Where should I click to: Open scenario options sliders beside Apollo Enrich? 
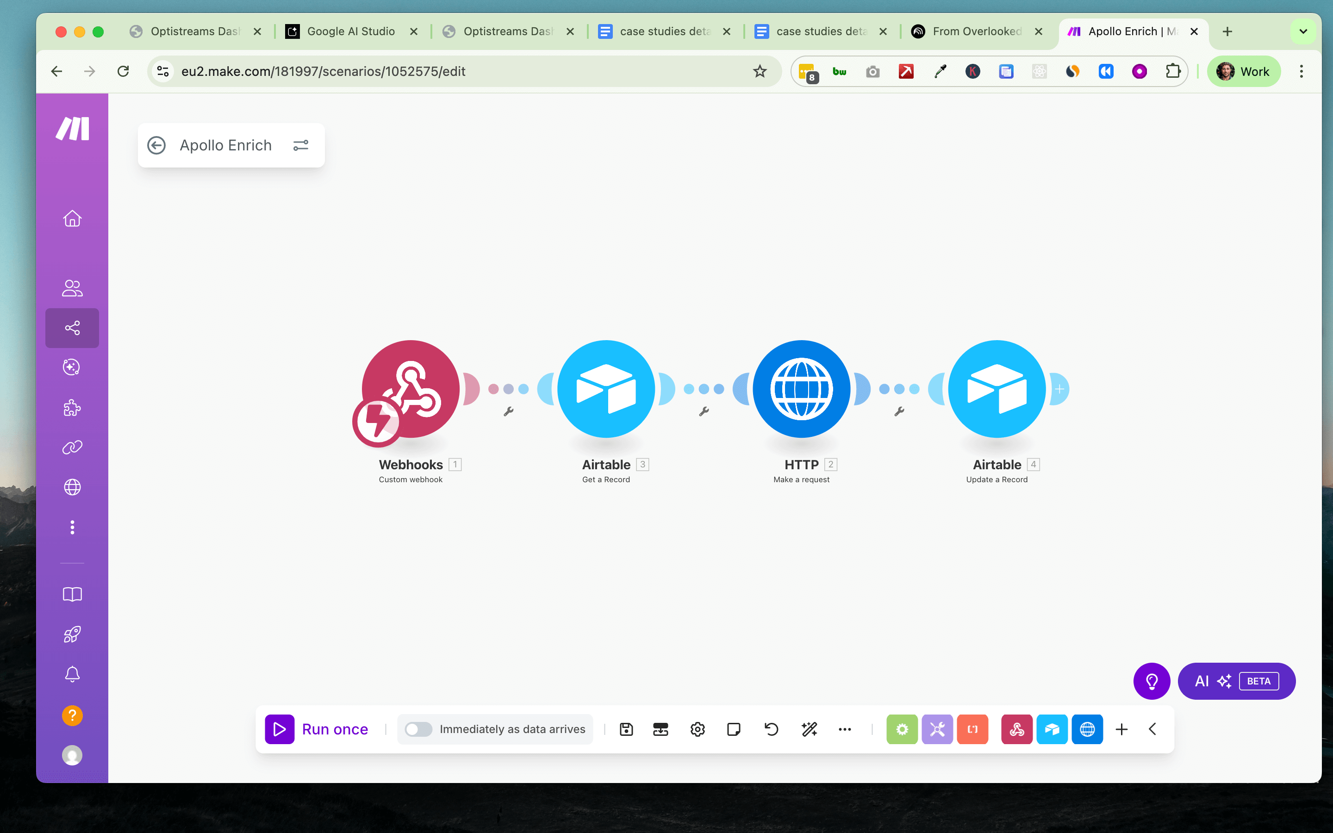tap(301, 145)
